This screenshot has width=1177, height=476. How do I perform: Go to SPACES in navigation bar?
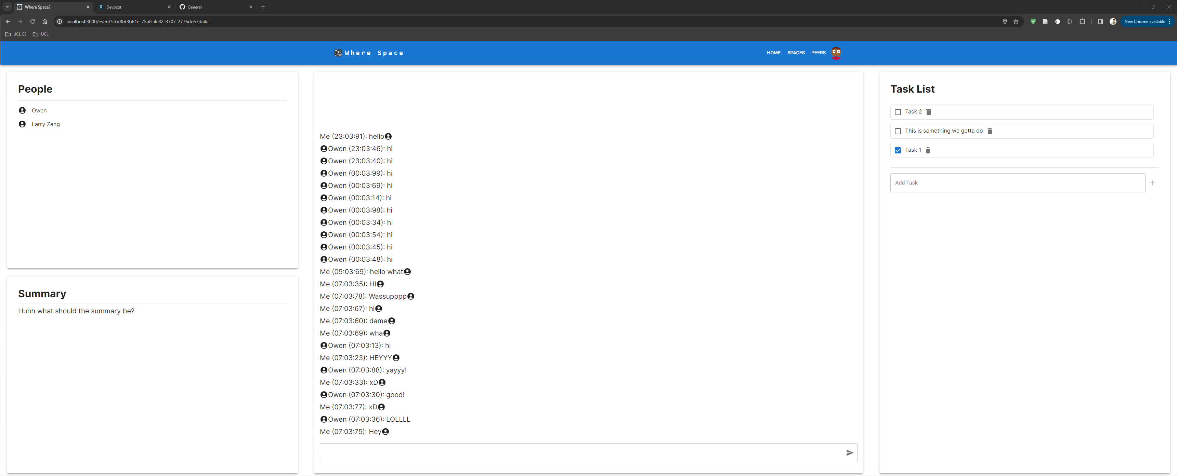pos(796,53)
